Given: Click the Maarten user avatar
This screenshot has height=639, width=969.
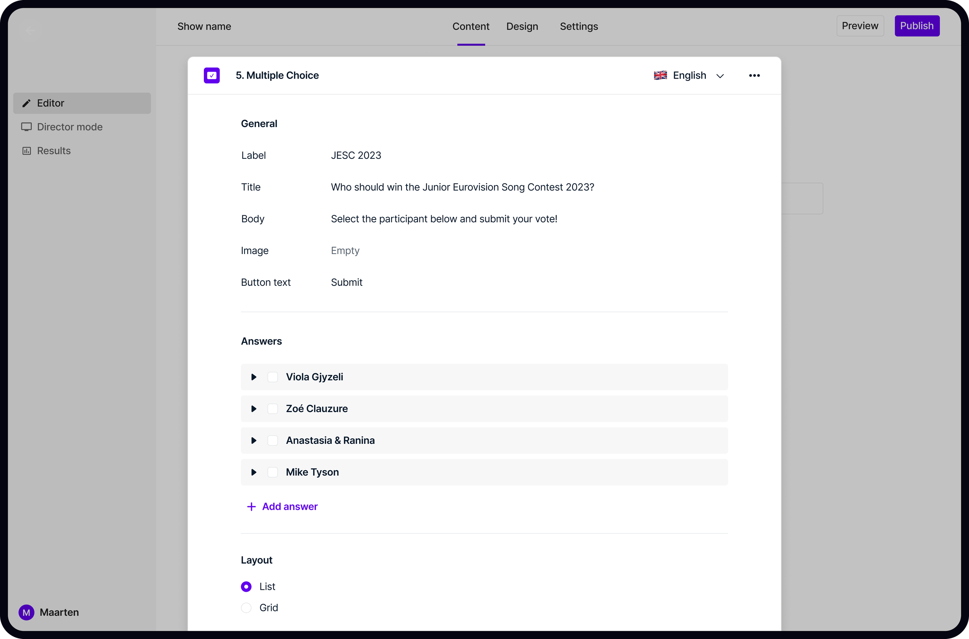Looking at the screenshot, I should (26, 612).
